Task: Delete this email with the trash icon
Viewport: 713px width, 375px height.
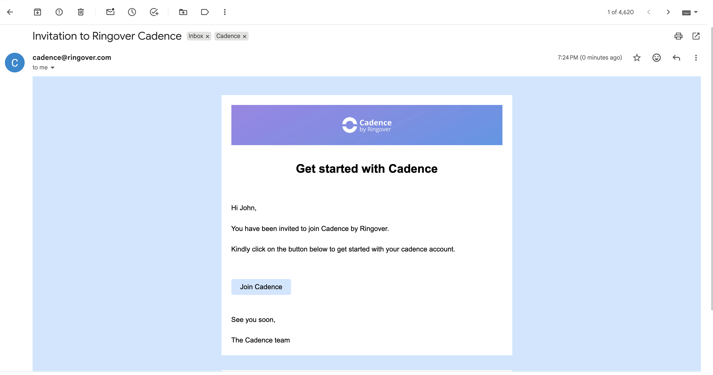Action: (81, 12)
